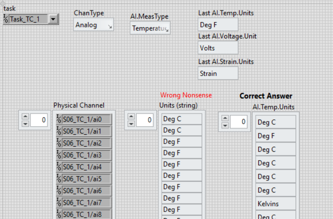Image resolution: width=333 pixels, height=219 pixels.
Task: Click the Units (string) array index value
Action: 144,120
